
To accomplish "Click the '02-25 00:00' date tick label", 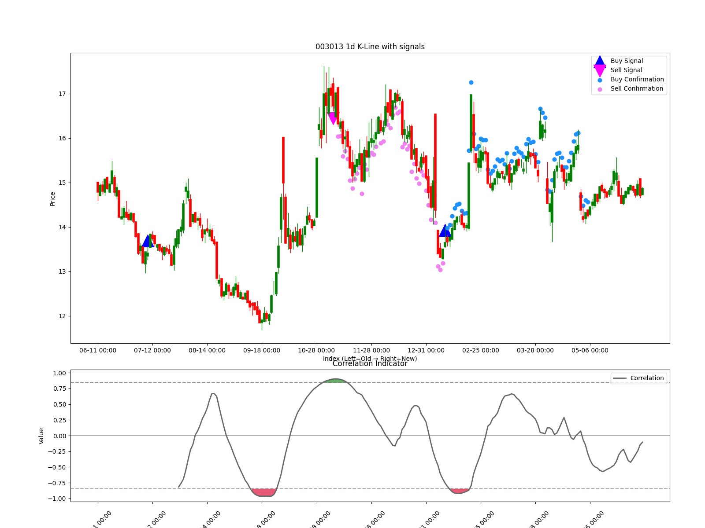I will click(x=481, y=351).
